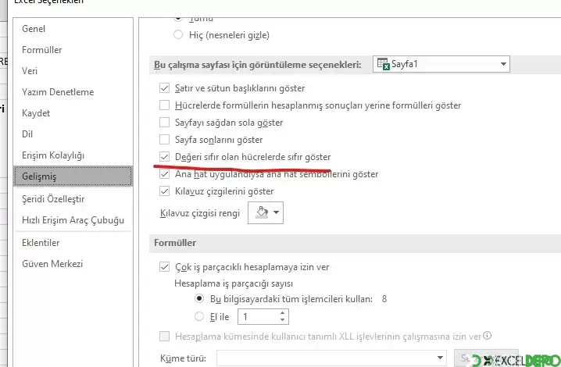
Task: Open the Küme türü combo box
Action: pyautogui.click(x=331, y=358)
